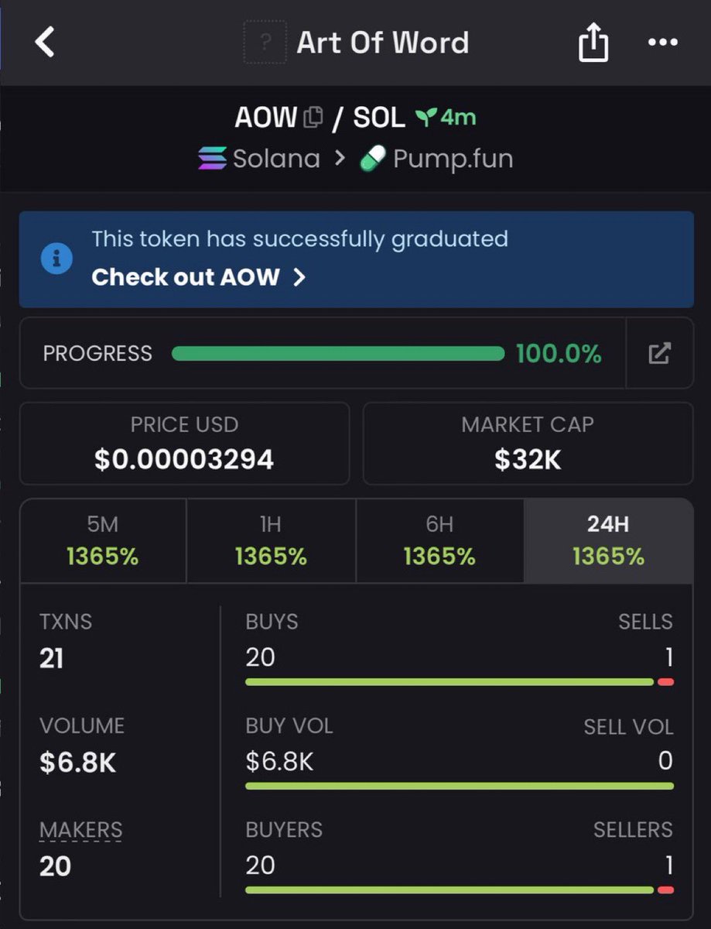The width and height of the screenshot is (711, 929).
Task: Expand the Check out AOW chevron
Action: [299, 277]
